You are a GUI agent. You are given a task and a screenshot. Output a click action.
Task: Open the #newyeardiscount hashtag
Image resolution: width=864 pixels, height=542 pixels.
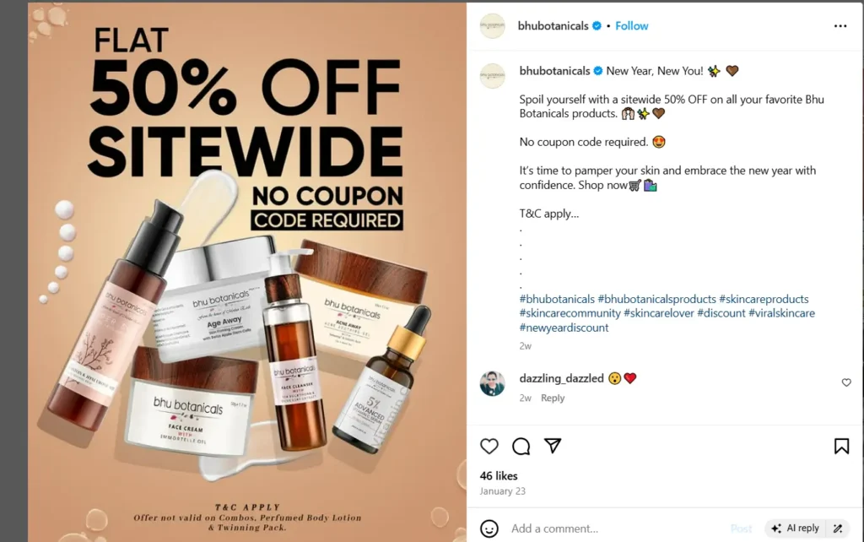point(564,328)
